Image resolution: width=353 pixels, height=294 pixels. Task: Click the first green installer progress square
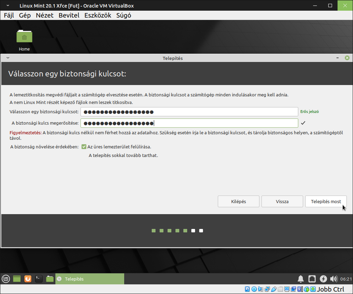click(x=154, y=230)
